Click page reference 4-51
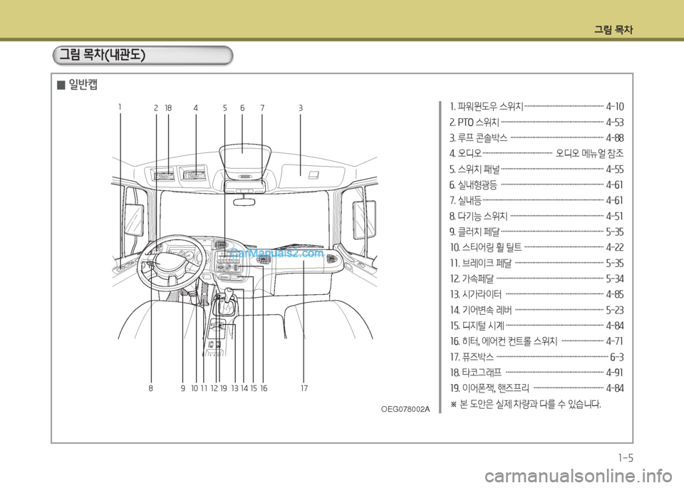The height and width of the screenshot is (488, 684). coord(615,217)
